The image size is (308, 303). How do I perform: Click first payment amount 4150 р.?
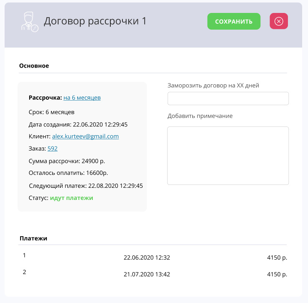pos(277,258)
